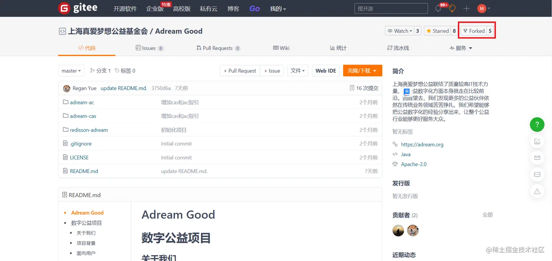The height and width of the screenshot is (261, 552).
Task: Click the star count 8
Action: 454,31
